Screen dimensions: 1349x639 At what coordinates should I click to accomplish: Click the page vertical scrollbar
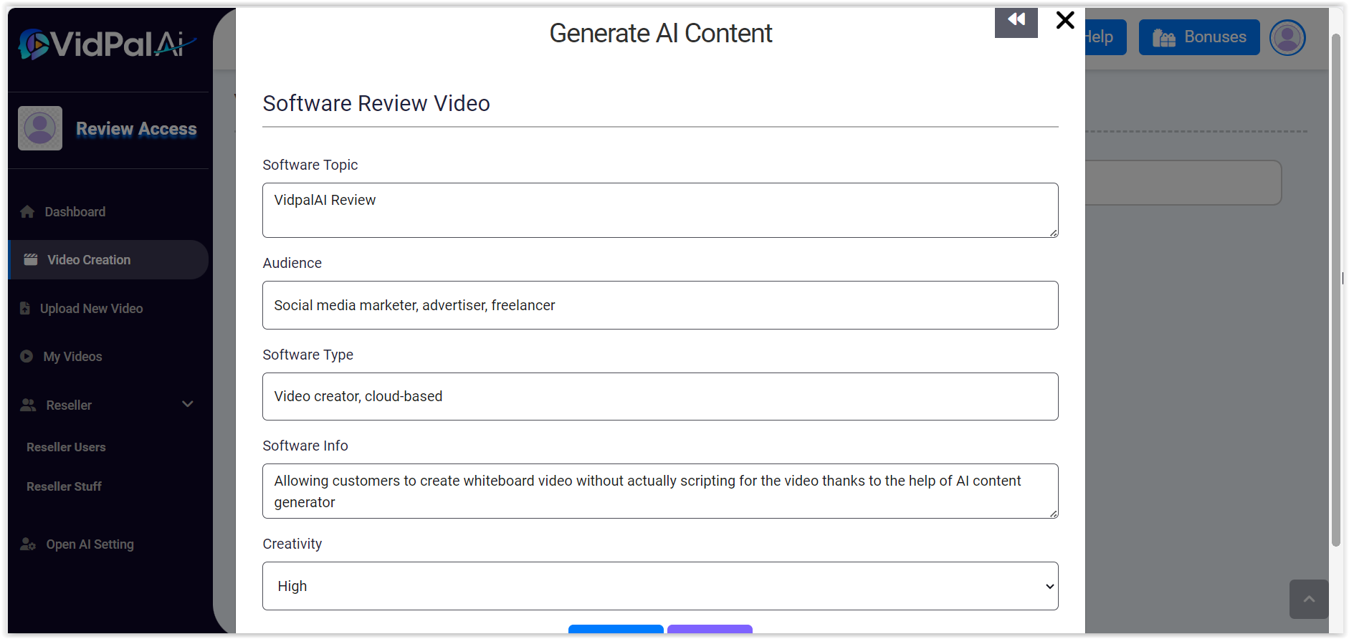(x=1336, y=290)
